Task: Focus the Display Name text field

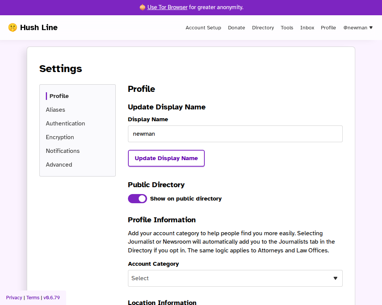Action: tap(235, 134)
